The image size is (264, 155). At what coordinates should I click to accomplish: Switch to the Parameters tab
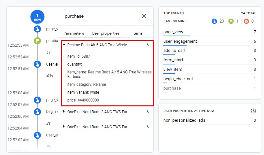pyautogui.click(x=74, y=33)
